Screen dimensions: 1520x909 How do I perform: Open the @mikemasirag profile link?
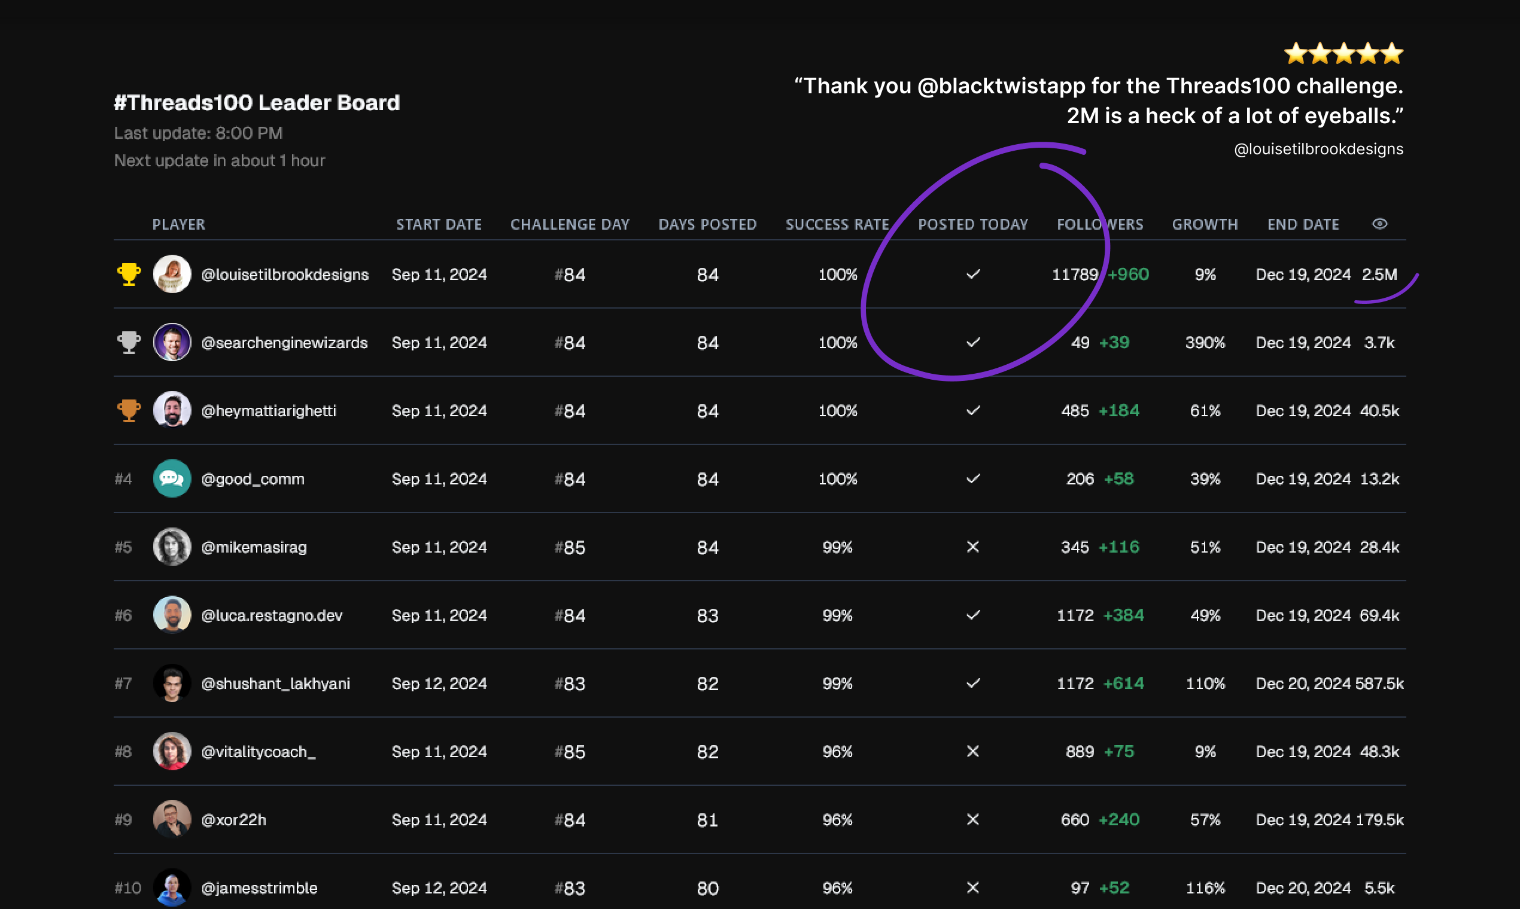point(254,547)
